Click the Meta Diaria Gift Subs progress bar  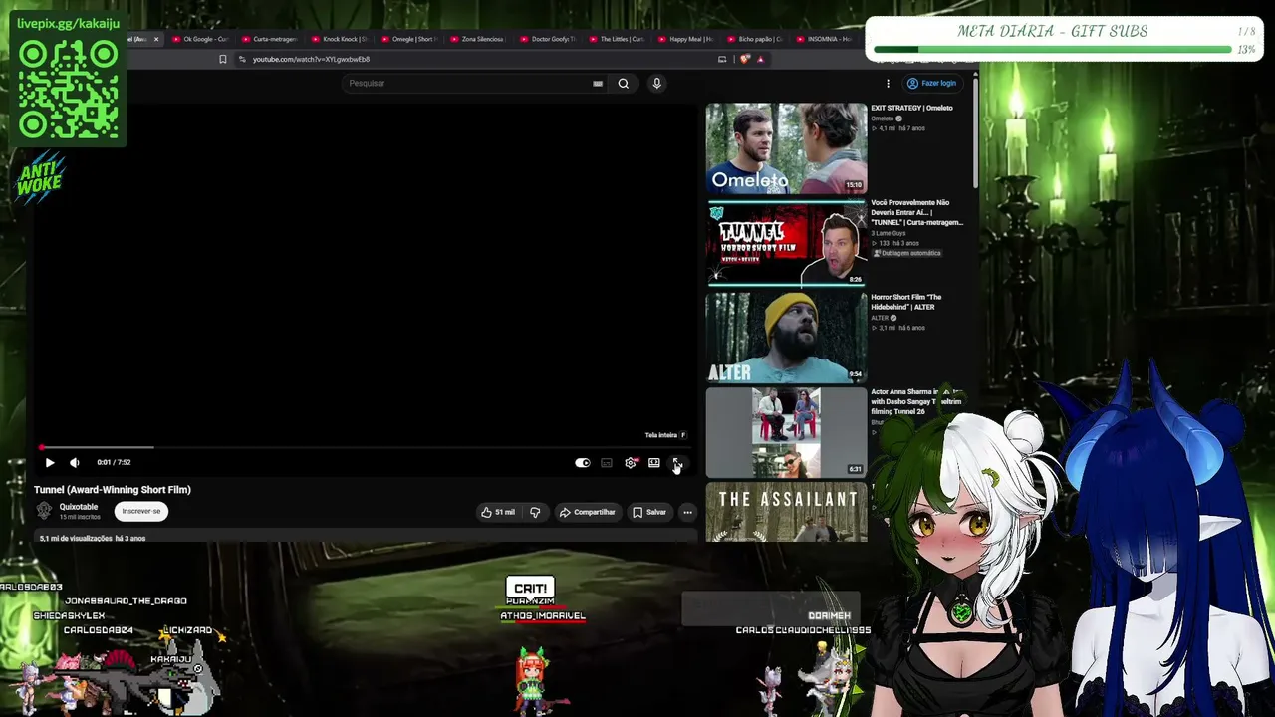coord(1053,49)
